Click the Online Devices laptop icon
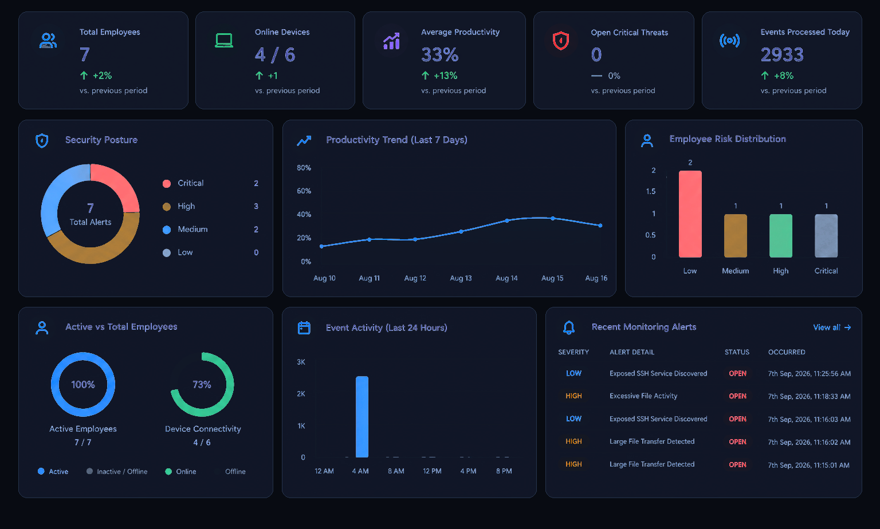This screenshot has height=529, width=880. 224,41
